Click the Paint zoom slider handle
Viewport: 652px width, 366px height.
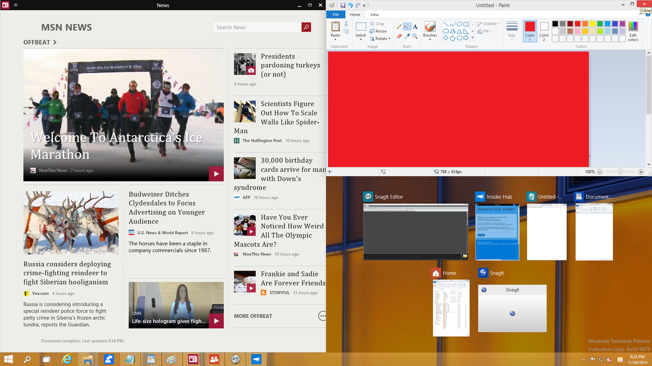click(x=621, y=171)
